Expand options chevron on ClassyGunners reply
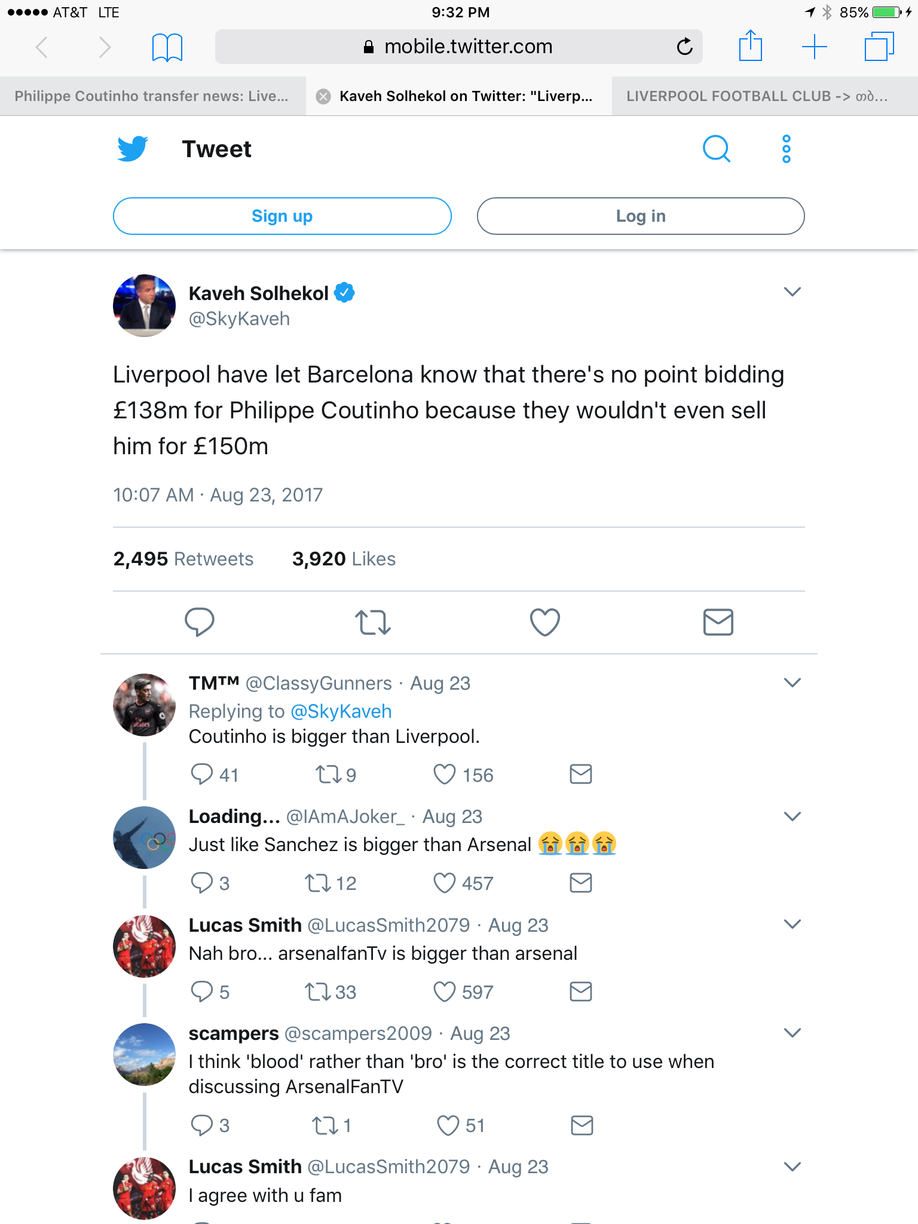Viewport: 918px width, 1224px height. tap(792, 683)
